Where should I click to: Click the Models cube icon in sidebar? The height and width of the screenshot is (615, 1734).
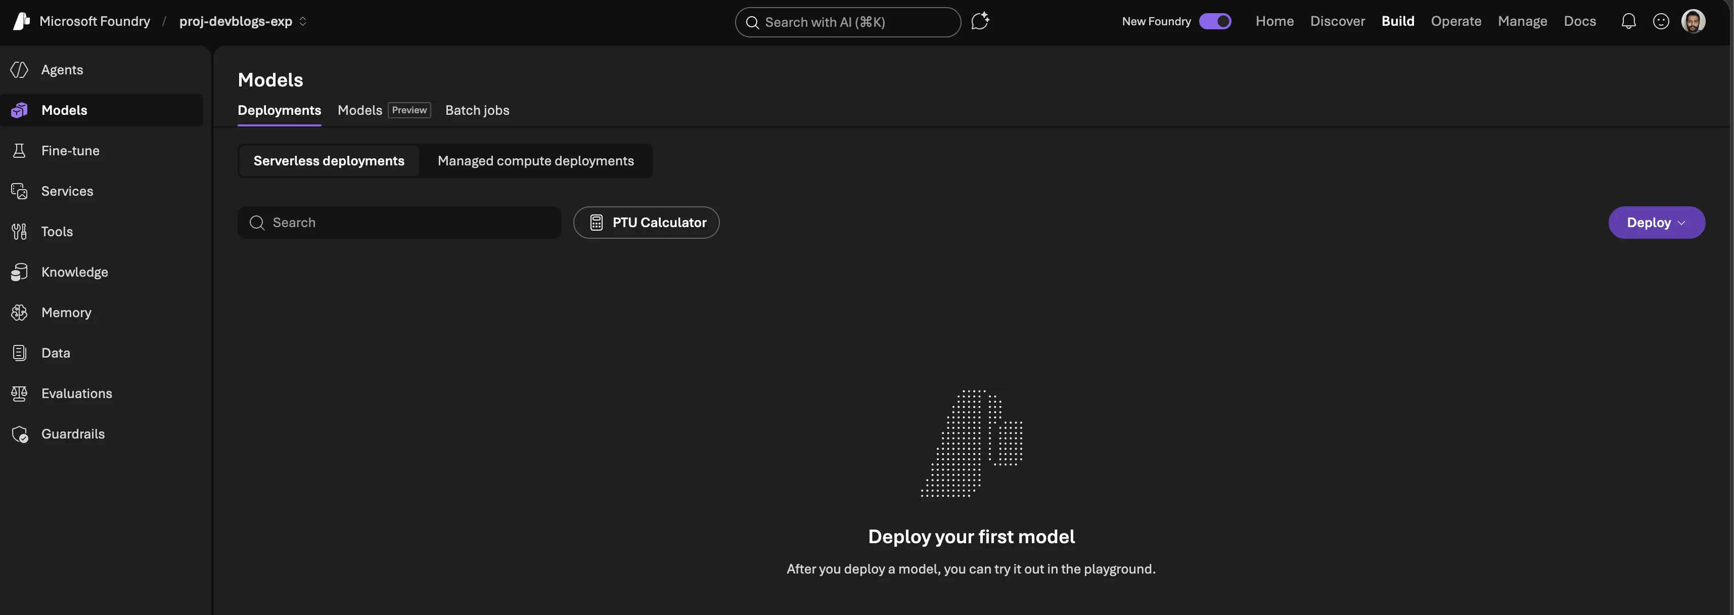20,110
